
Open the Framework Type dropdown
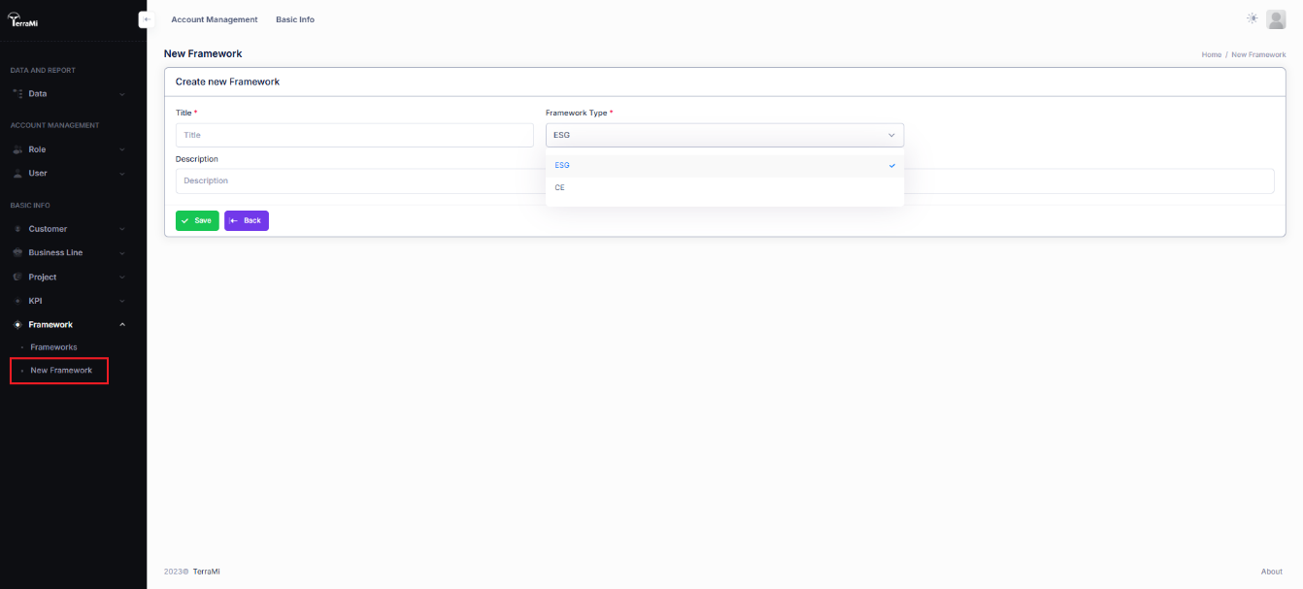tap(724, 135)
